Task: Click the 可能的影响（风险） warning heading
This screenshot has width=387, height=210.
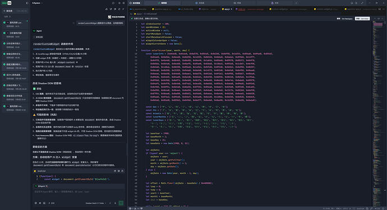Action: (x=45, y=115)
